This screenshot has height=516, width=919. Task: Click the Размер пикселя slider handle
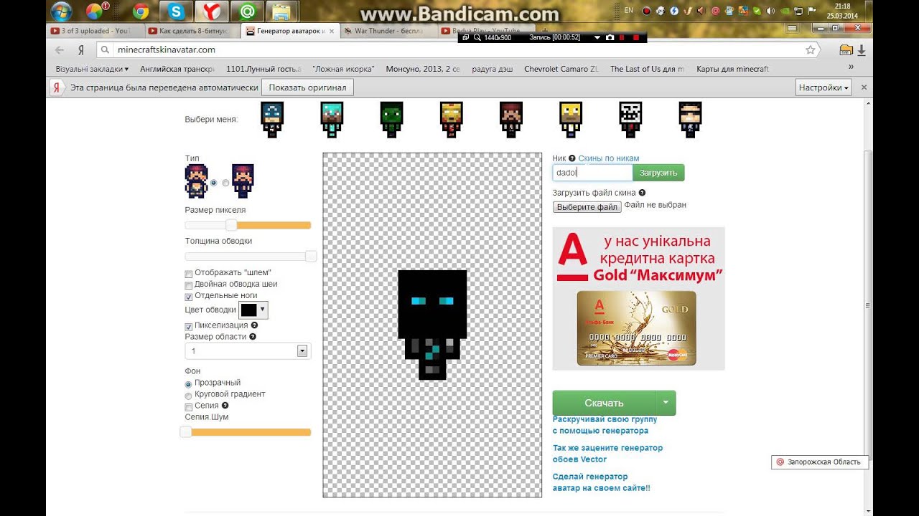click(x=231, y=225)
